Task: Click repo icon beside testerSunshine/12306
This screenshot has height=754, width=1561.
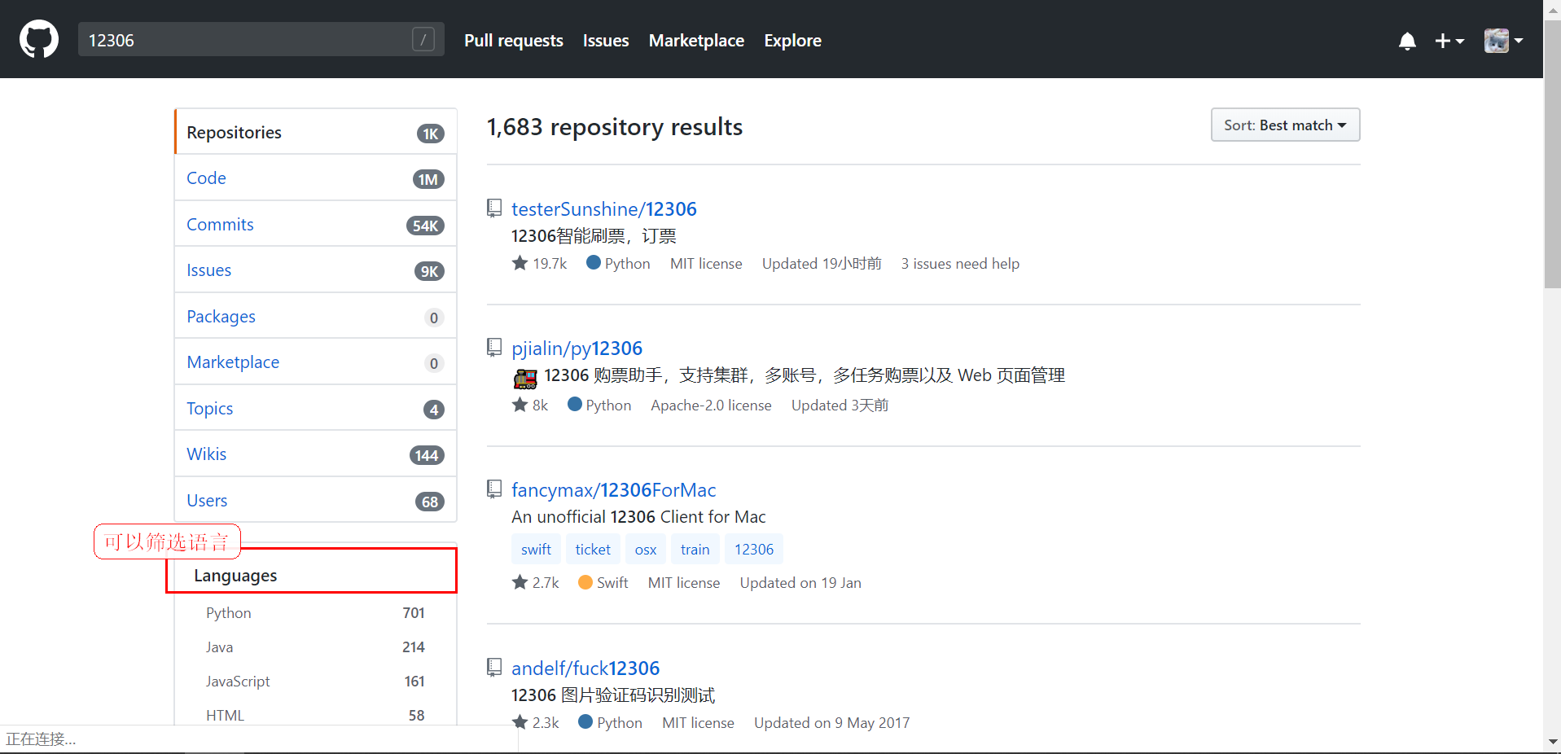Action: click(494, 208)
